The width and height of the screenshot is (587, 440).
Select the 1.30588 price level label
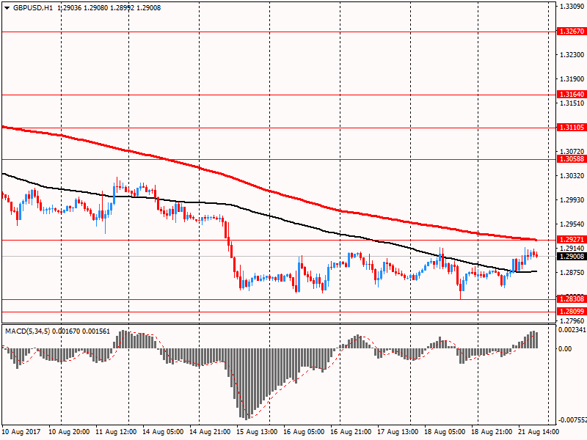[x=572, y=159]
